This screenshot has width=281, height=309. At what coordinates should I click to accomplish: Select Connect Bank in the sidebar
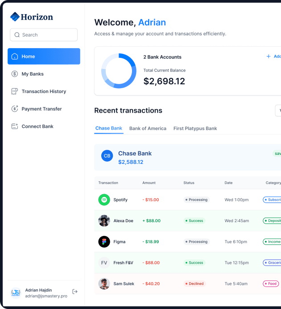coord(37,126)
